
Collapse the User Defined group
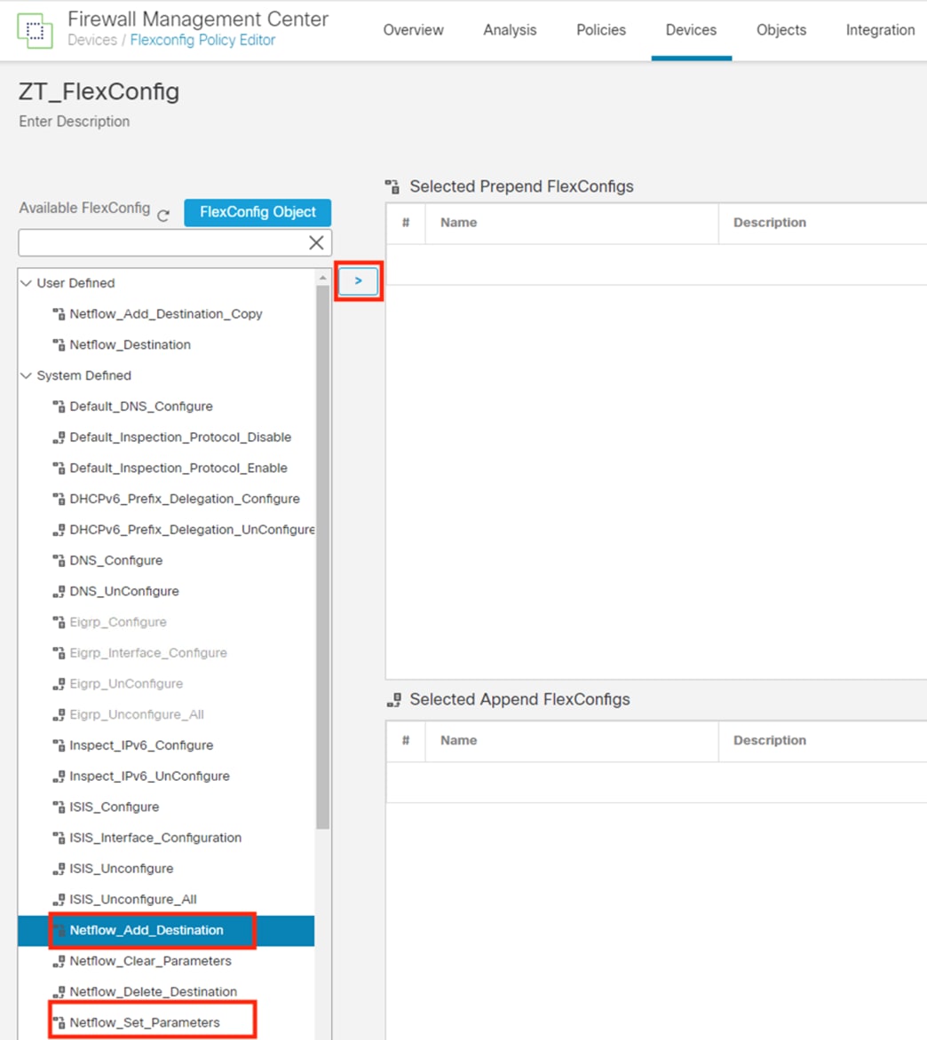(x=27, y=283)
